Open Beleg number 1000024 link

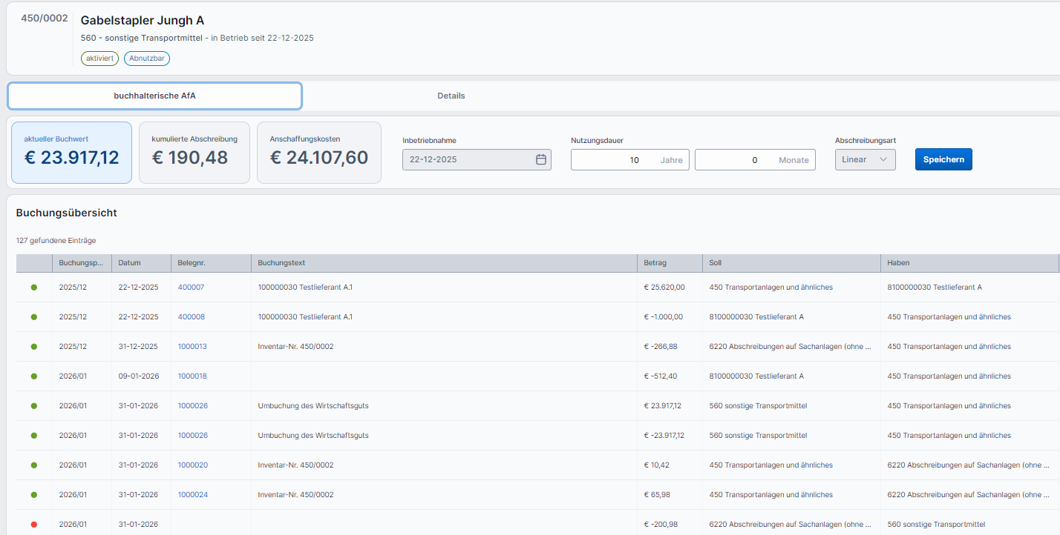(x=192, y=495)
